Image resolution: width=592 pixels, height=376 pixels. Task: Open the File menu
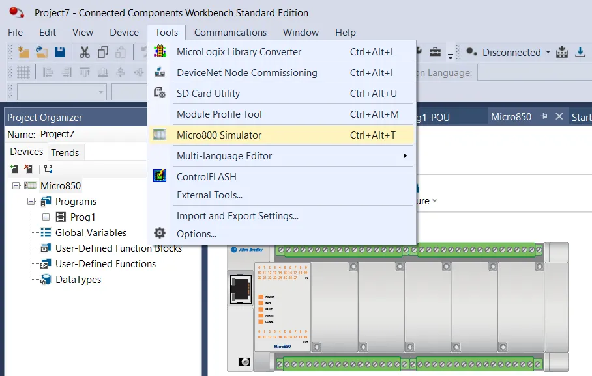(15, 33)
